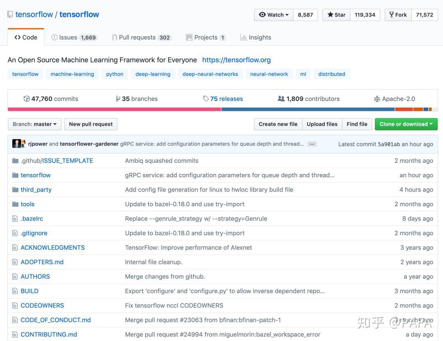This screenshot has width=443, height=341.
Task: Click the language statistics color bar
Action: pyautogui.click(x=221, y=109)
